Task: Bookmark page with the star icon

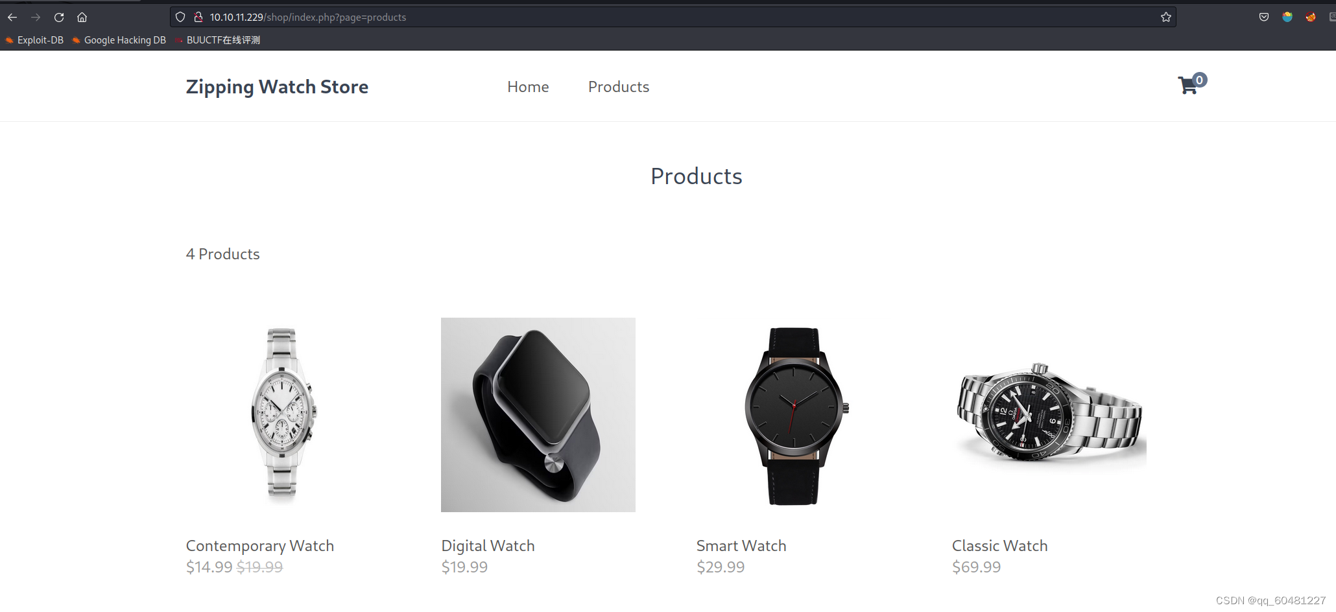Action: coord(1165,18)
